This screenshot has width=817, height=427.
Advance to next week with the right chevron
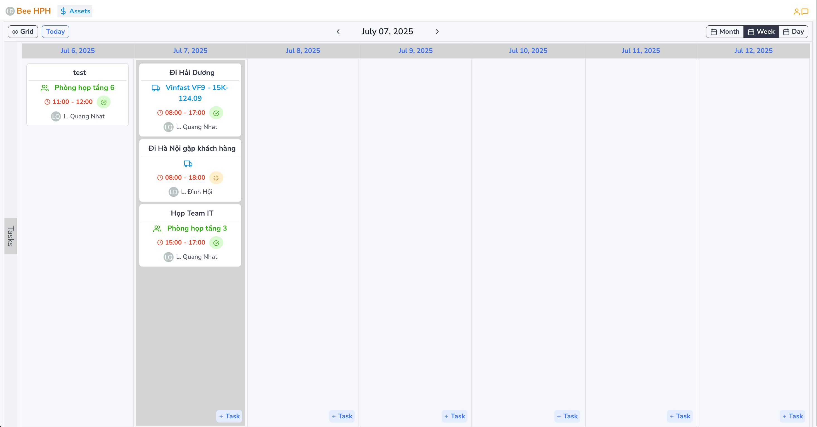[x=437, y=31]
